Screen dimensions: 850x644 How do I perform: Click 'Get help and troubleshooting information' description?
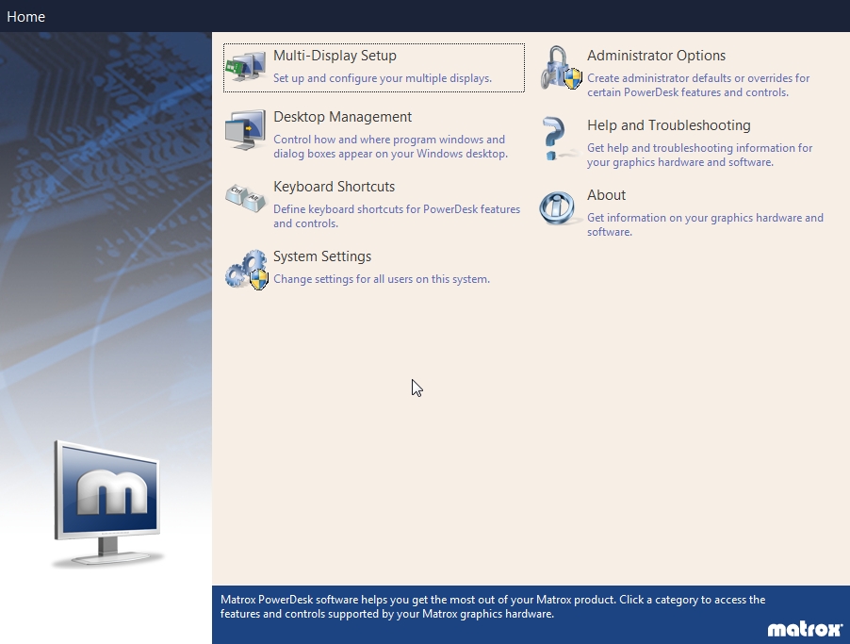(700, 156)
